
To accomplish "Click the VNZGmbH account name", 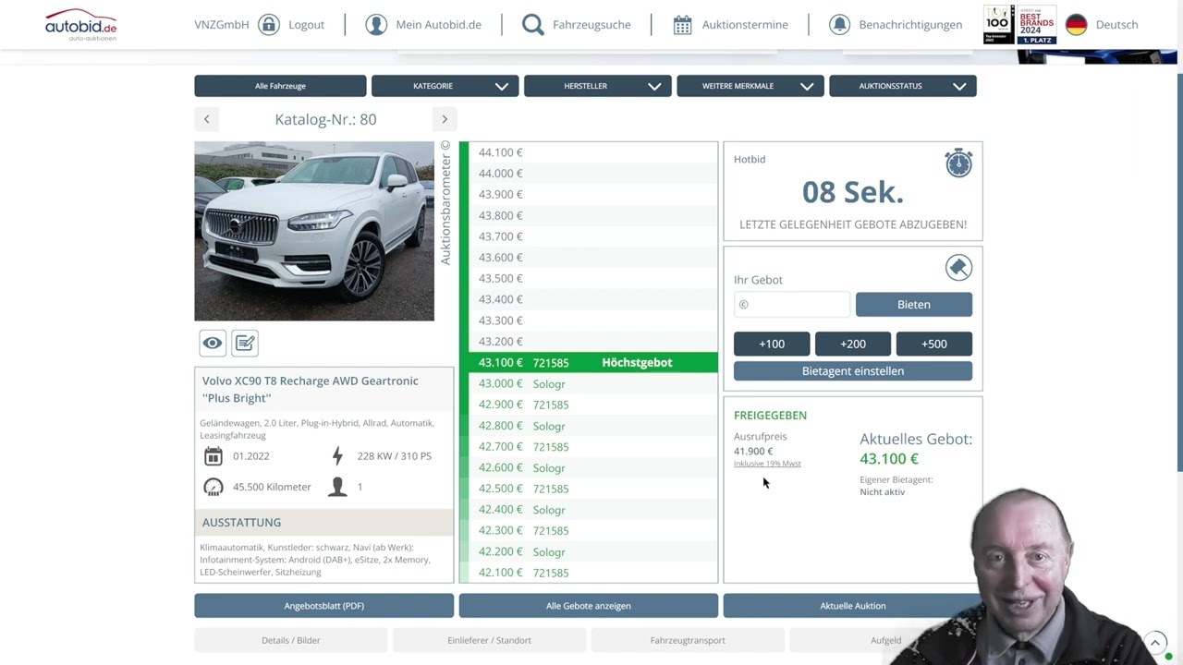I will (x=222, y=25).
